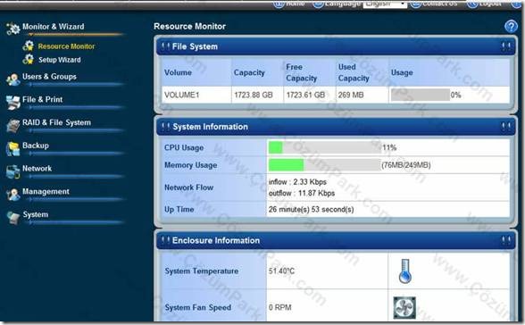Click the CPU Usage green progress bar

pos(276,147)
